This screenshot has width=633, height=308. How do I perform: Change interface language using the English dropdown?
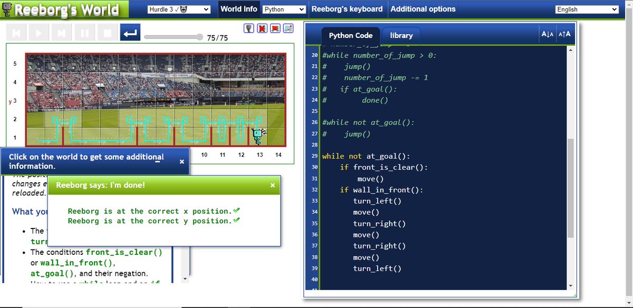pyautogui.click(x=587, y=9)
